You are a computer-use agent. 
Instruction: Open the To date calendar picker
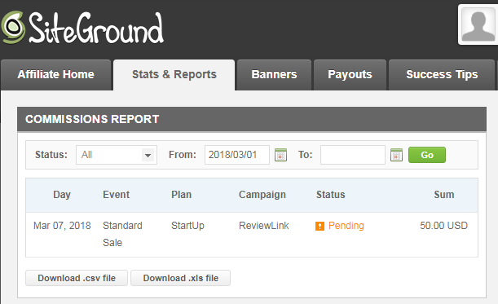[396, 155]
